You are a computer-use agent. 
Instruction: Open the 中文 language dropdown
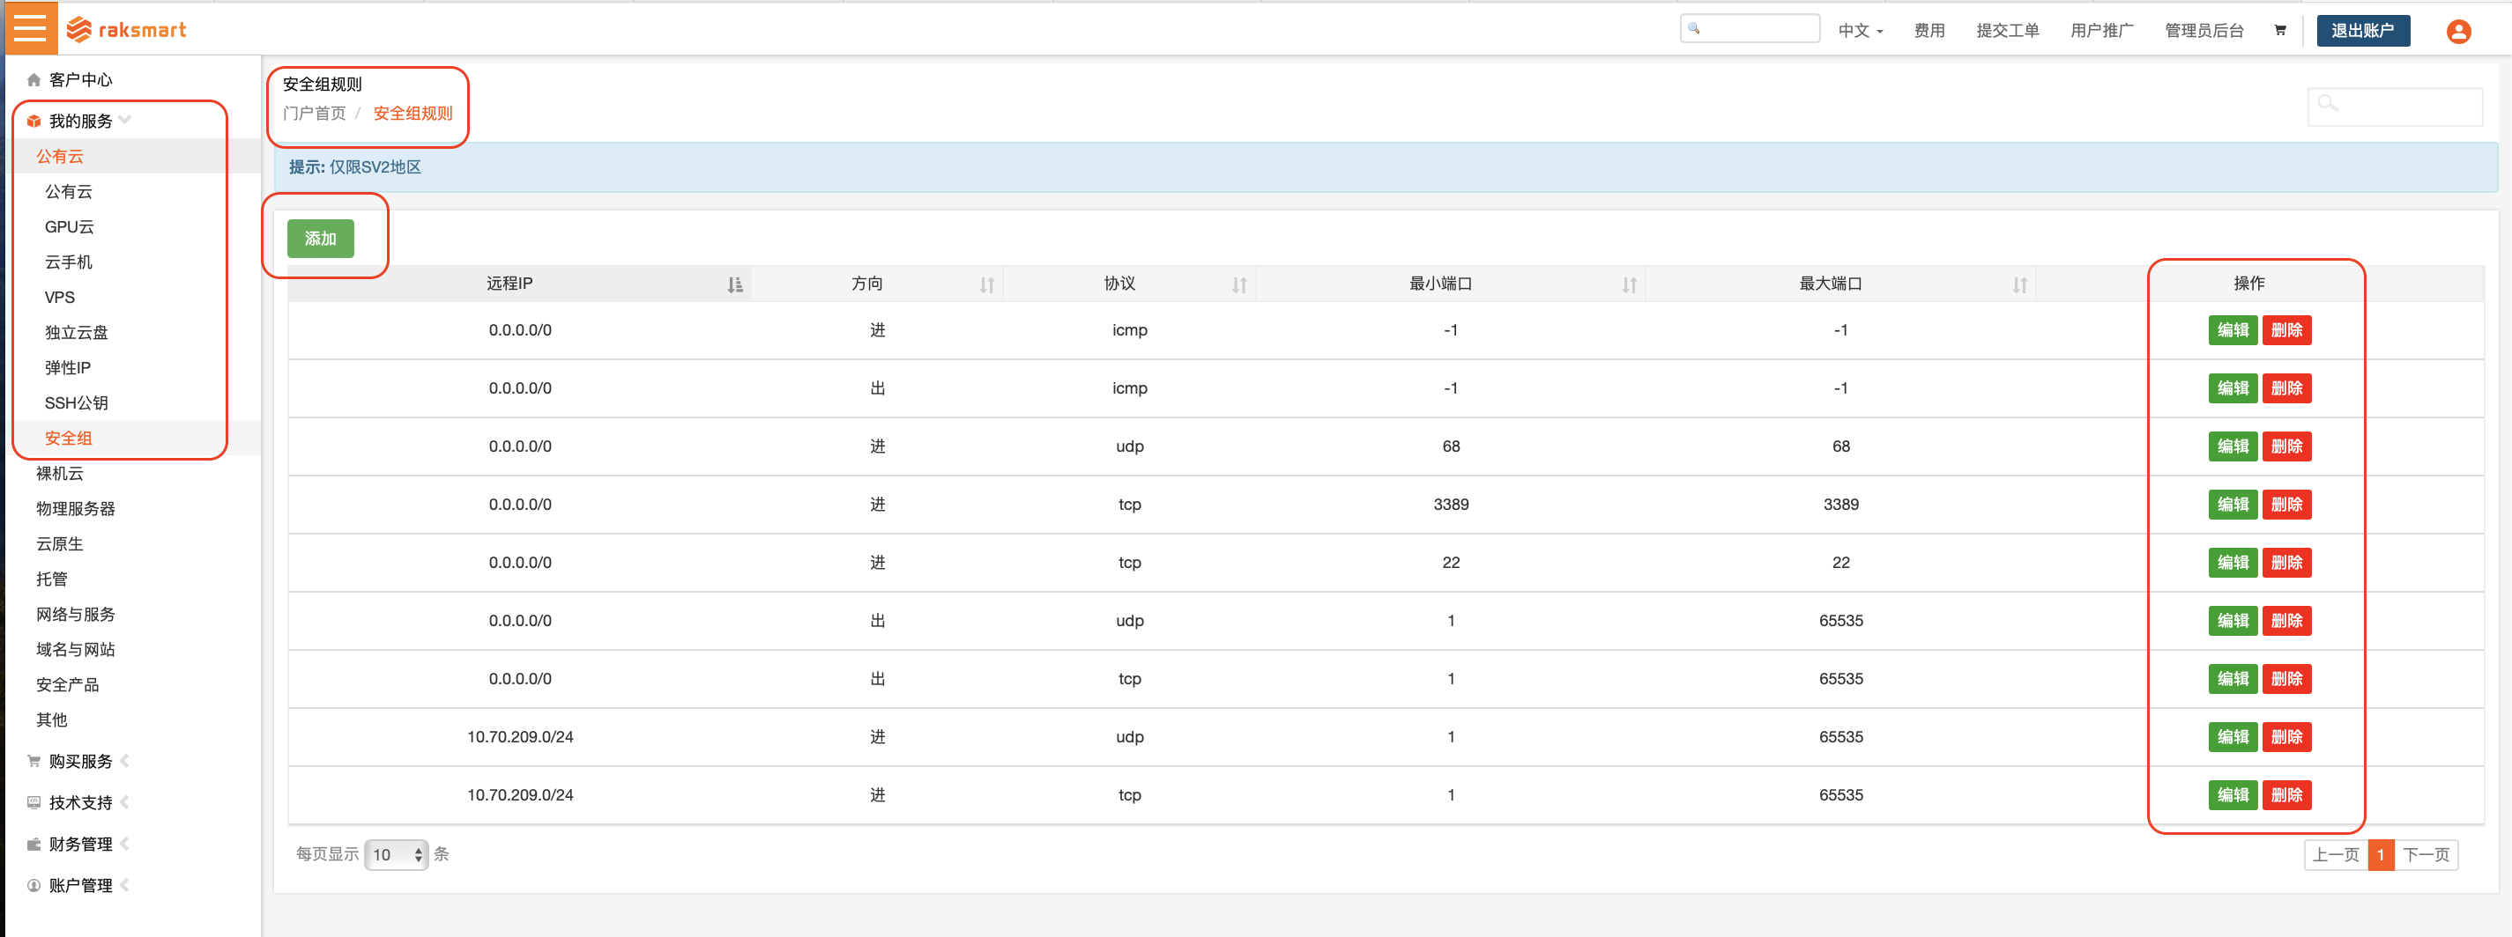tap(1860, 30)
